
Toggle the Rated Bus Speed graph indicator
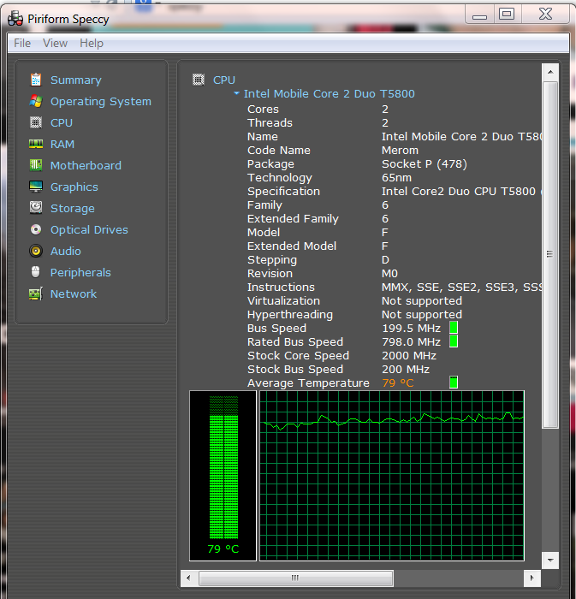click(x=454, y=341)
